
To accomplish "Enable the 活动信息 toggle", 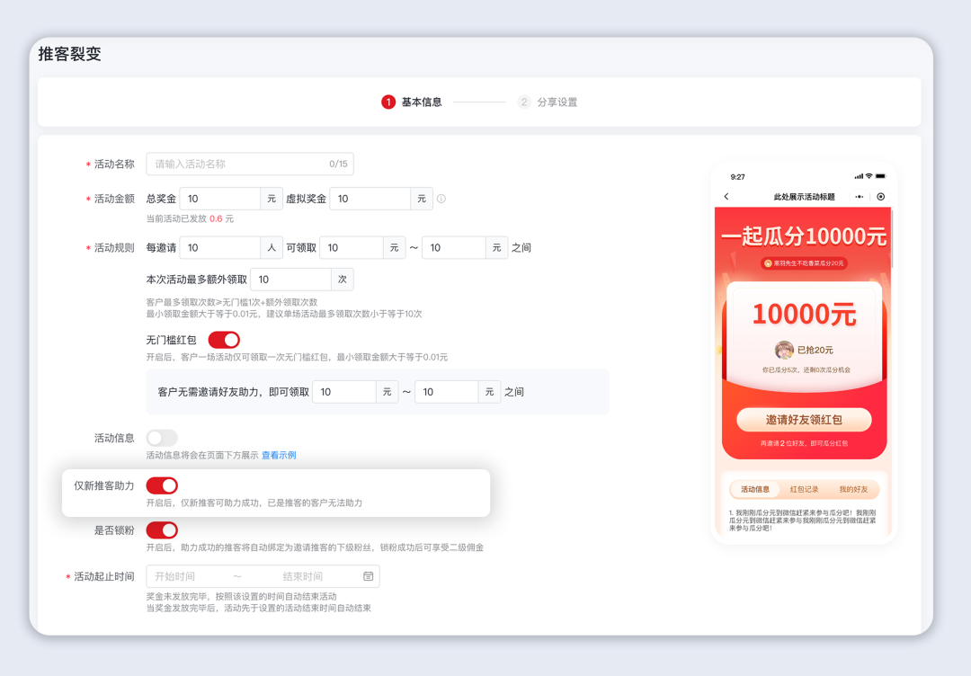I will 162,438.
